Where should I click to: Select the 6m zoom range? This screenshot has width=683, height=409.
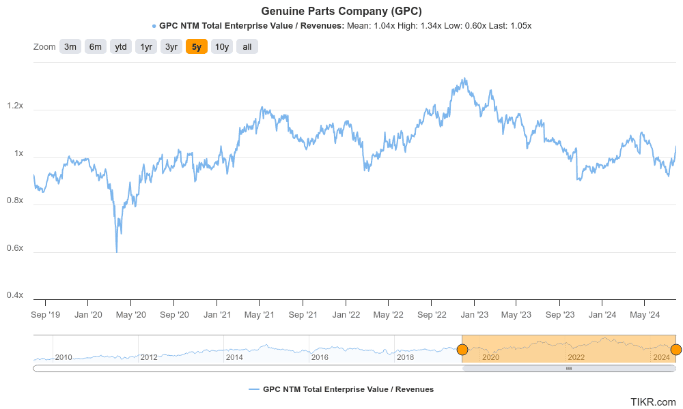coord(95,46)
